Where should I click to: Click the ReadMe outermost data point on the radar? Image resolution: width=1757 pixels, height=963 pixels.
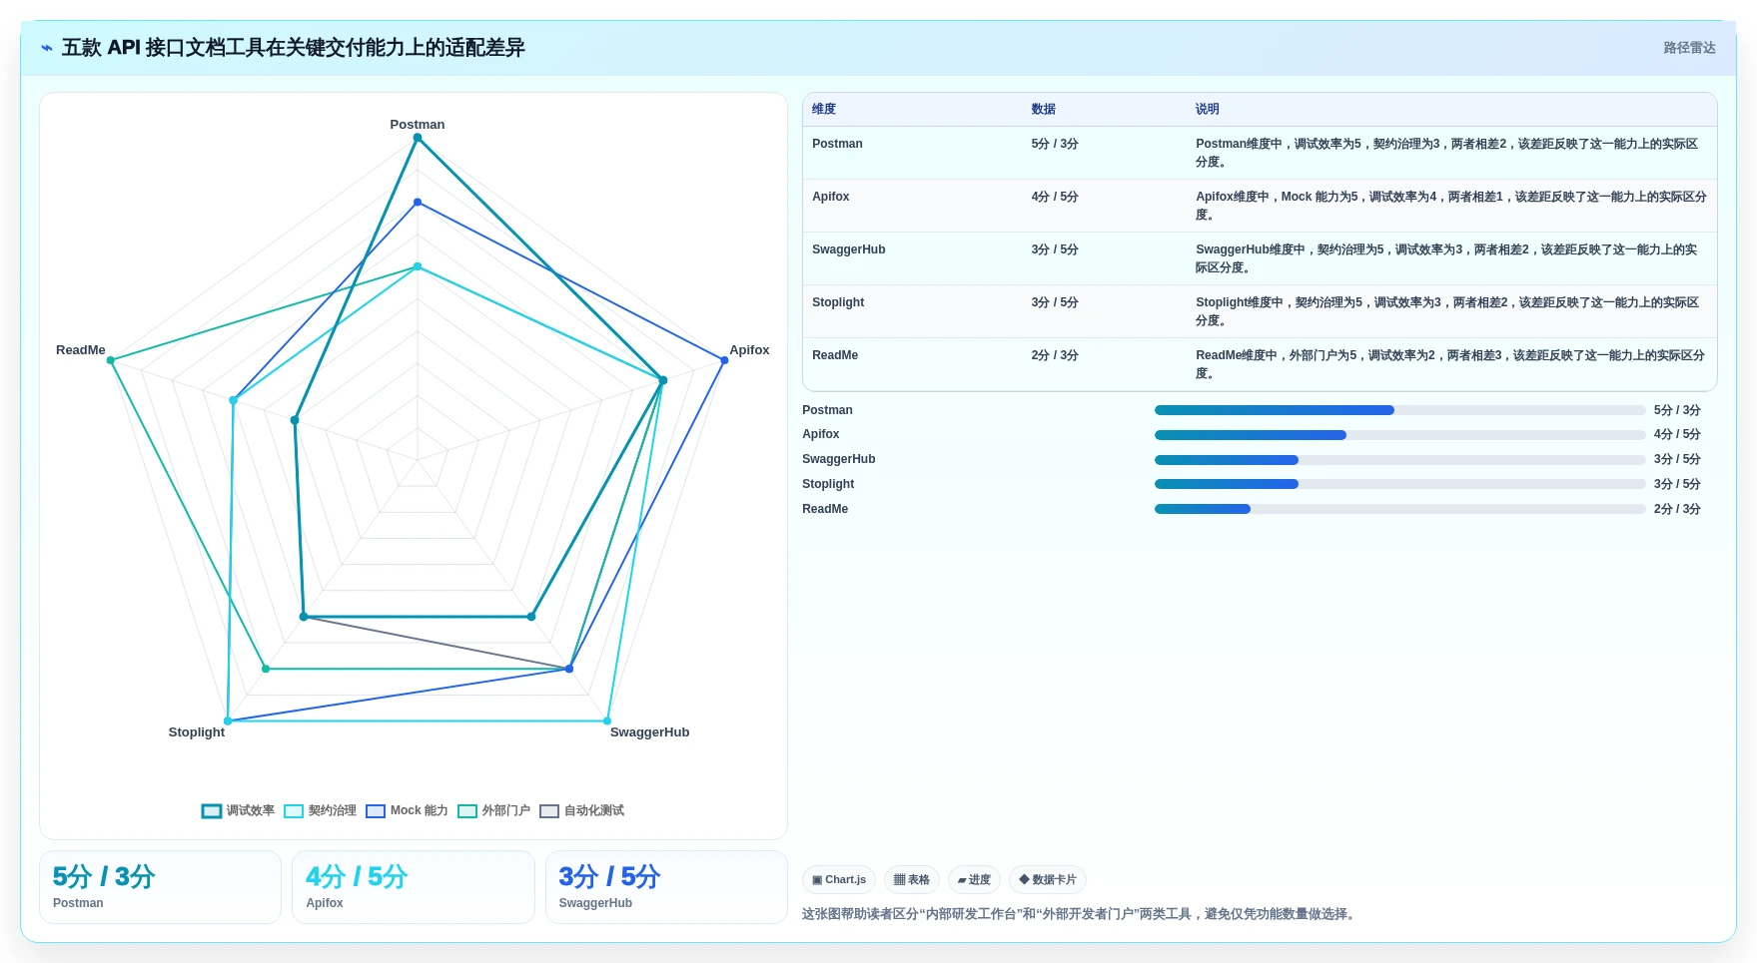111,360
